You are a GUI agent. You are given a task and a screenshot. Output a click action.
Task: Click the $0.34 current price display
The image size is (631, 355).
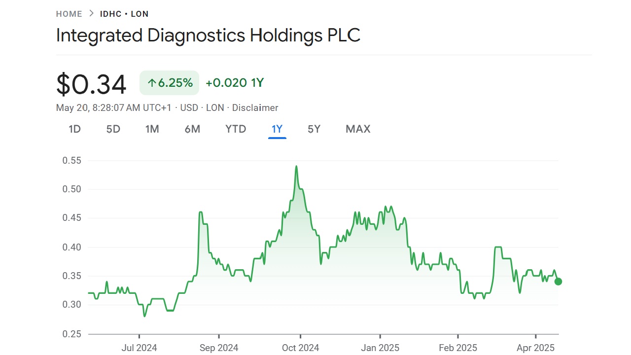(x=91, y=84)
